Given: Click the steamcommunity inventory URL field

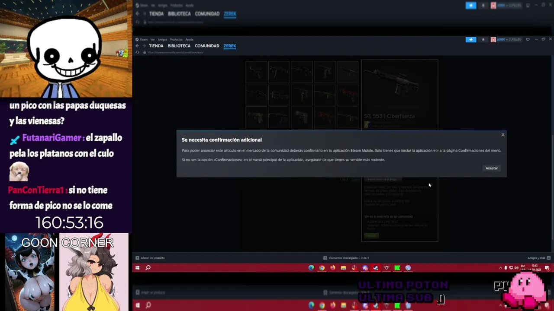Looking at the screenshot, I should coord(175,52).
